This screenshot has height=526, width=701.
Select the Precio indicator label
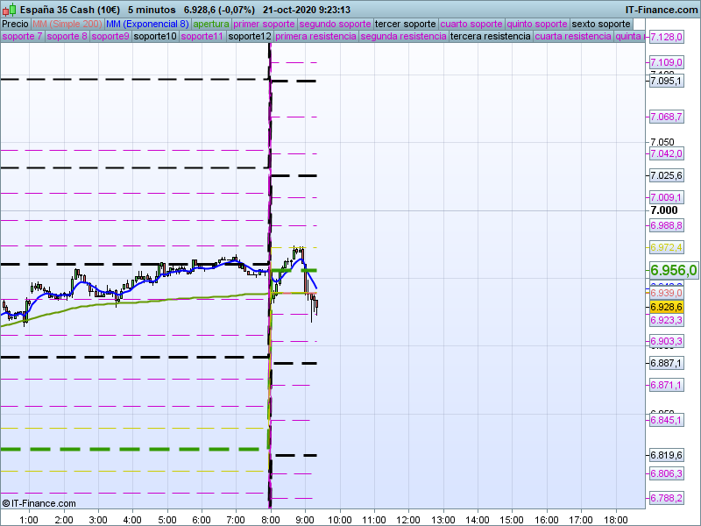pyautogui.click(x=15, y=24)
